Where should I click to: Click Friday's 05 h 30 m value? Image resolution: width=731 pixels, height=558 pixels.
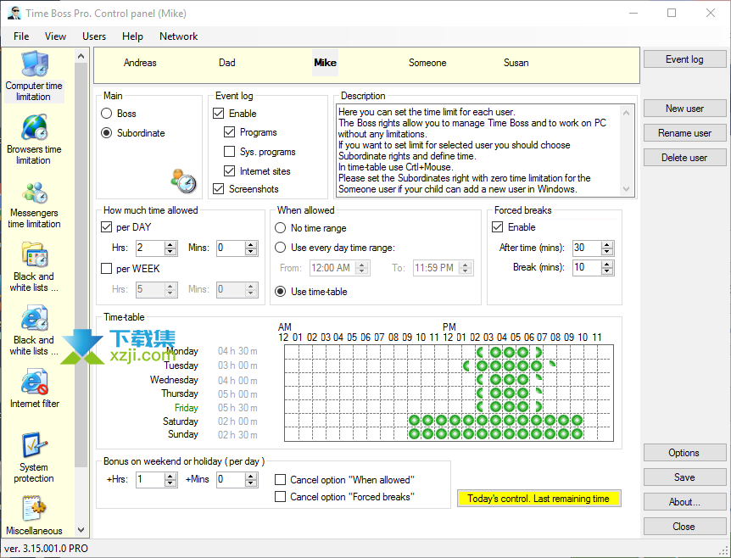tap(237, 408)
